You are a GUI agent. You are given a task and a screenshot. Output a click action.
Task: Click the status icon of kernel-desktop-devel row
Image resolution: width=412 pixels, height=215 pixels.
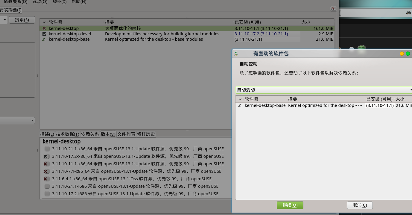pos(44,34)
